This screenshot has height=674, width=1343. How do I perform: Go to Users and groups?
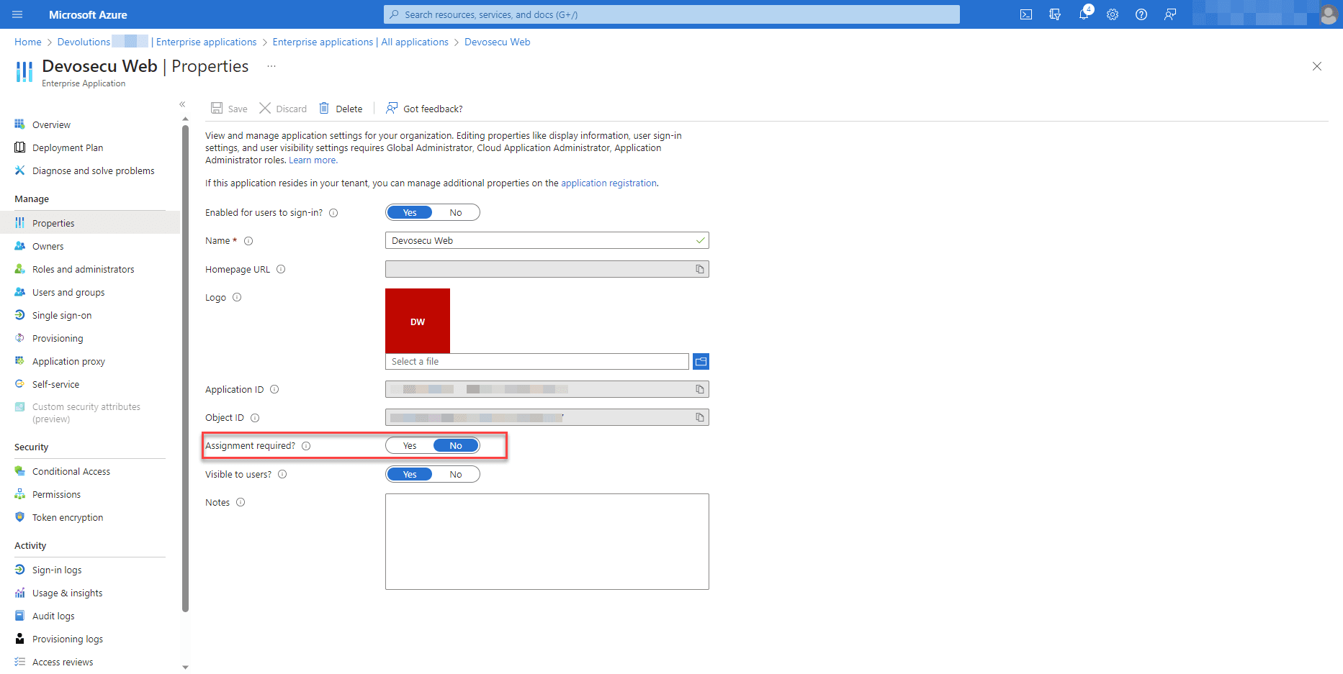[68, 293]
